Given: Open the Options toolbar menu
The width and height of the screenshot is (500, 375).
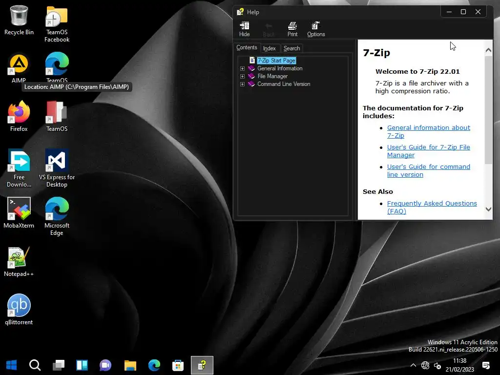Looking at the screenshot, I should 316,29.
